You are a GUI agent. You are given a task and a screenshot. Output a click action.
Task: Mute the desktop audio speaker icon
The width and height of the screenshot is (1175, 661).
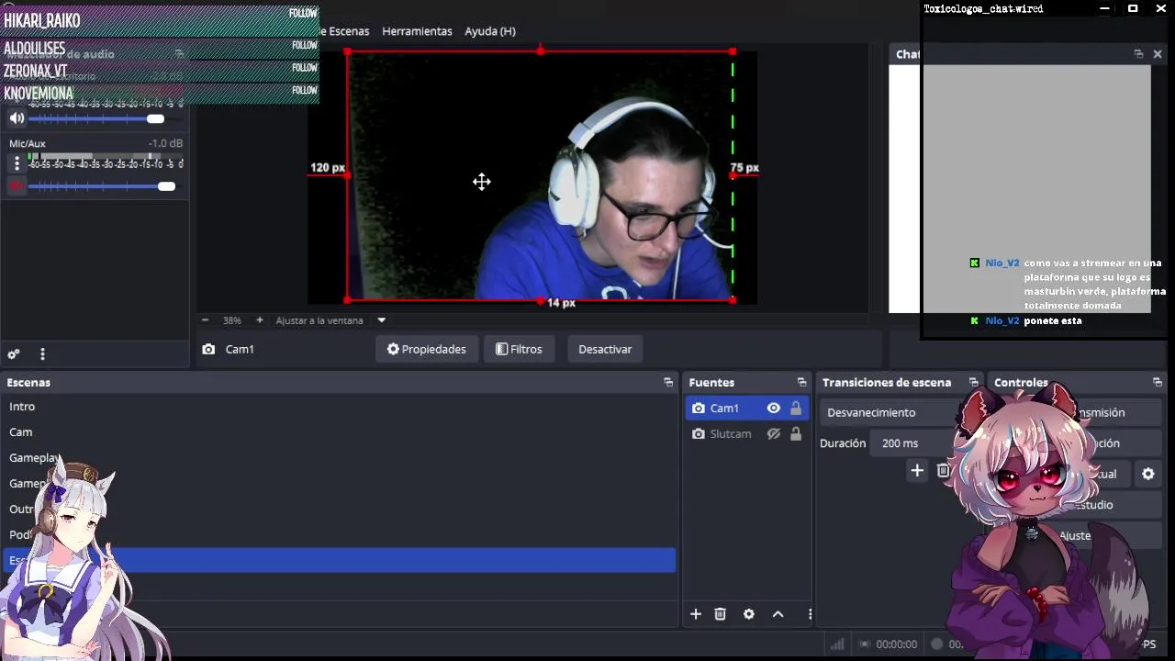coord(17,118)
